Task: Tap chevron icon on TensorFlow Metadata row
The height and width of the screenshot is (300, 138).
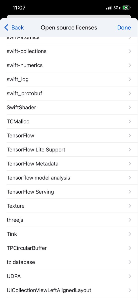Action: click(x=130, y=163)
